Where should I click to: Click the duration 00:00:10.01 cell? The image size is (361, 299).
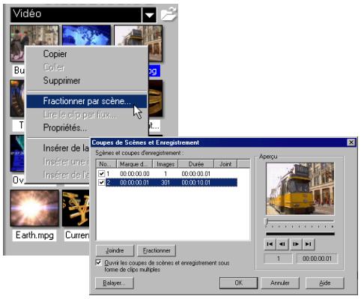196,183
